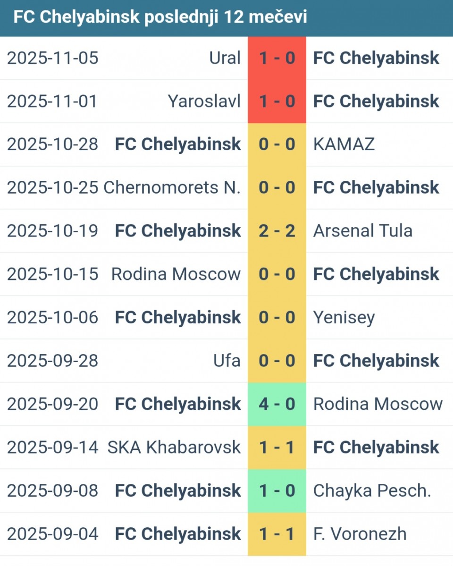This screenshot has height=566, width=453.
Task: Click the Arsenal Tula team name
Action: [x=363, y=231]
